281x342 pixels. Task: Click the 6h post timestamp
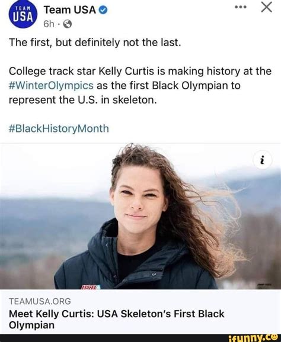(x=49, y=24)
